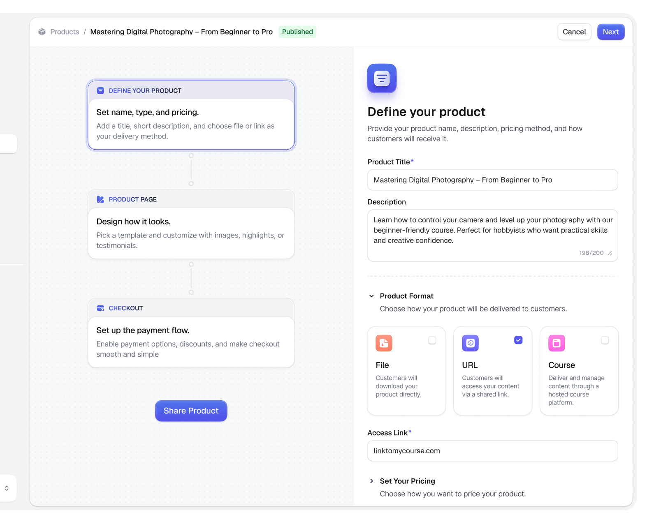Image resolution: width=654 pixels, height=524 pixels.
Task: Check the Course format checkbox
Action: click(x=605, y=340)
